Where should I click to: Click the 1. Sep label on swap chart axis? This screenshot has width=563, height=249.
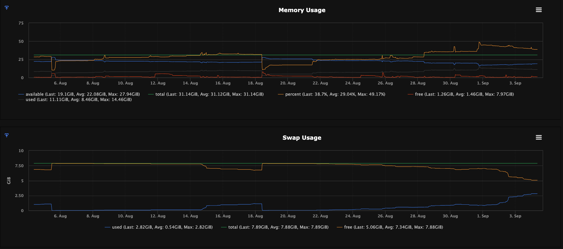tap(483, 216)
